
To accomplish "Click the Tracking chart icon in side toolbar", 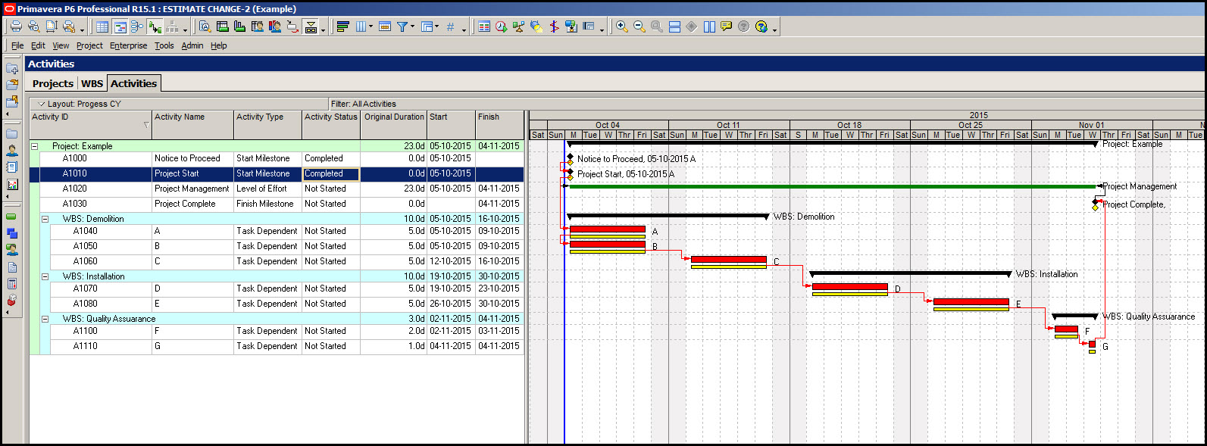I will coord(12,184).
